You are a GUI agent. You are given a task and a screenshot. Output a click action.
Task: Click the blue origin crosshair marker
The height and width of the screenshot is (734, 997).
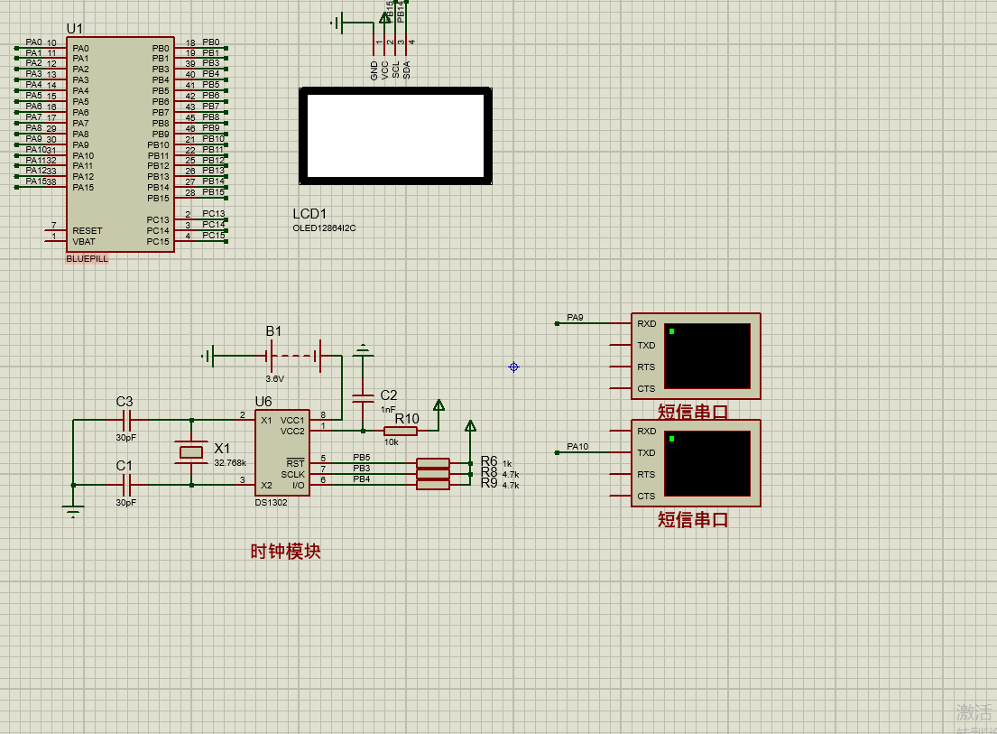point(513,367)
